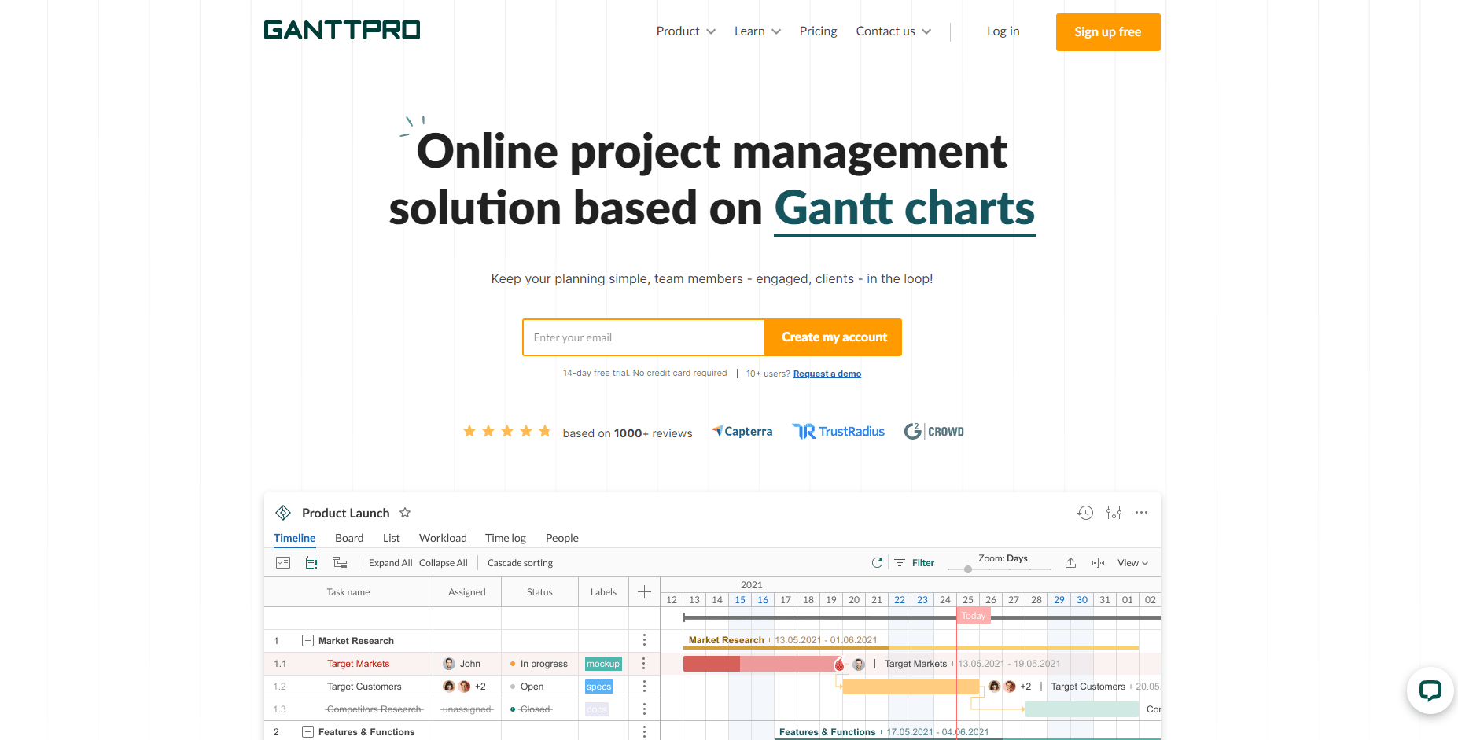
Task: Click the export share icon
Action: point(1070,562)
